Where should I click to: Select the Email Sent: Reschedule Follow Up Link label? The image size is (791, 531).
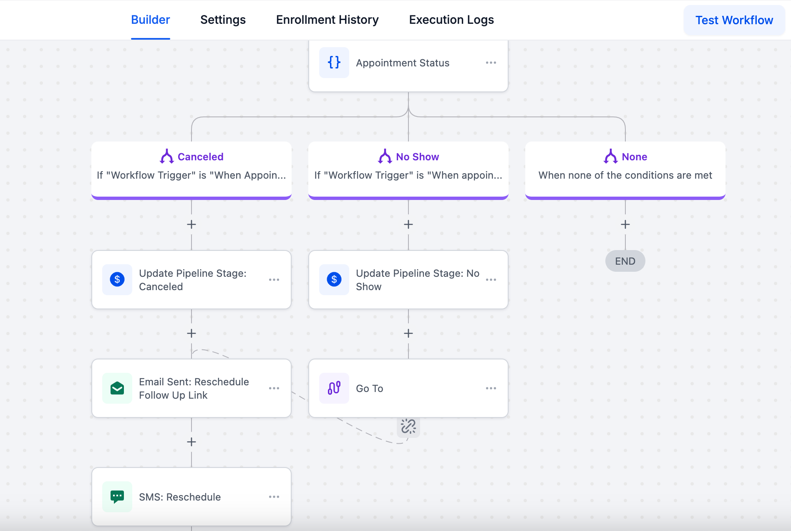(194, 388)
